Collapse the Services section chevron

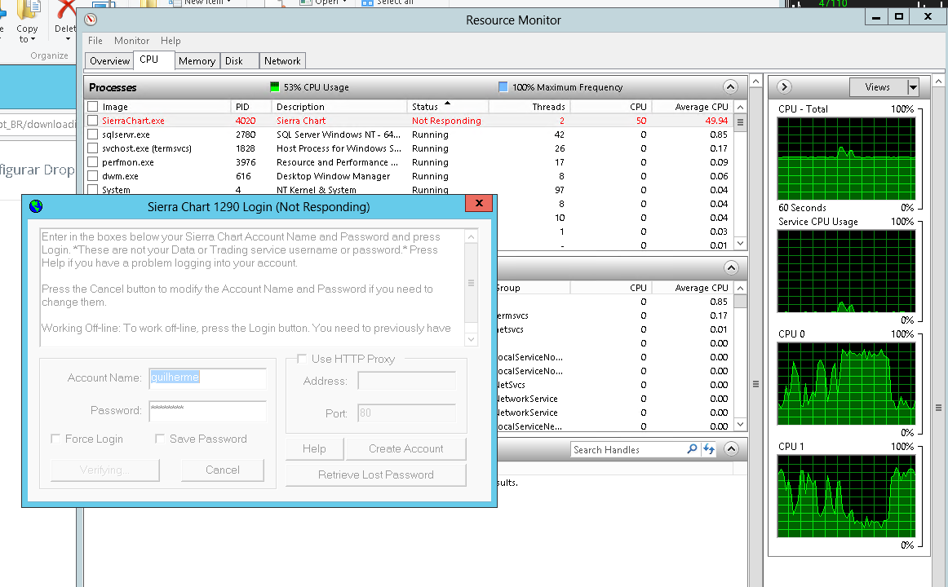pyautogui.click(x=731, y=267)
